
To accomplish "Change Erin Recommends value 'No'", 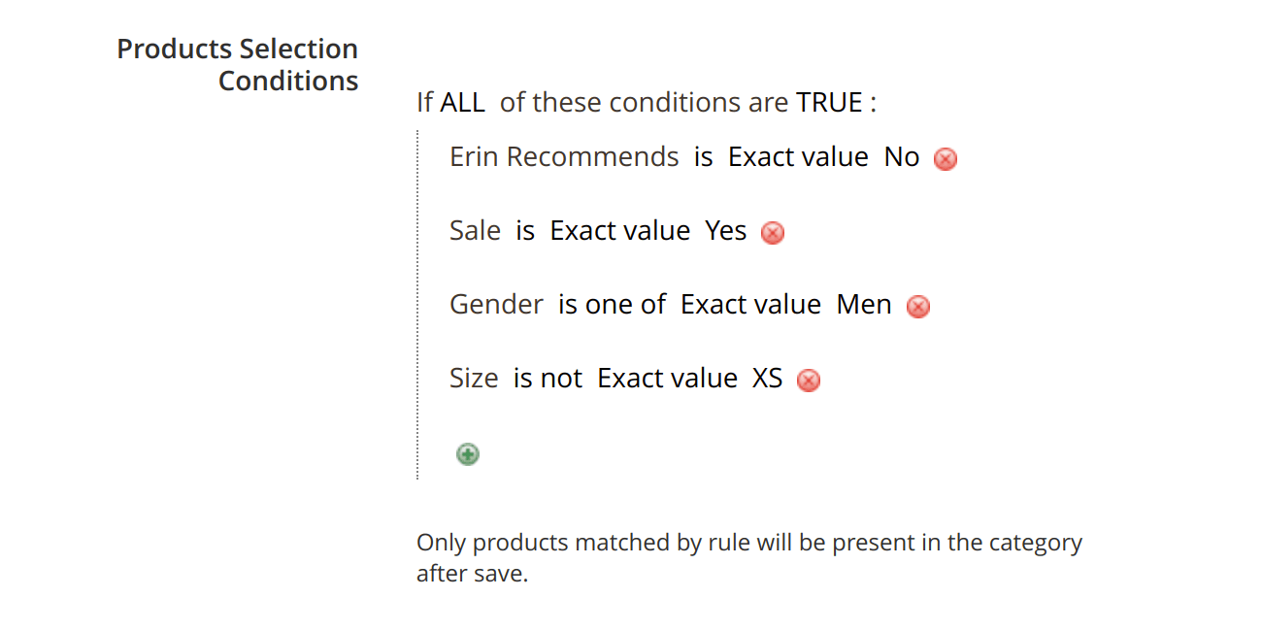I will coord(902,156).
